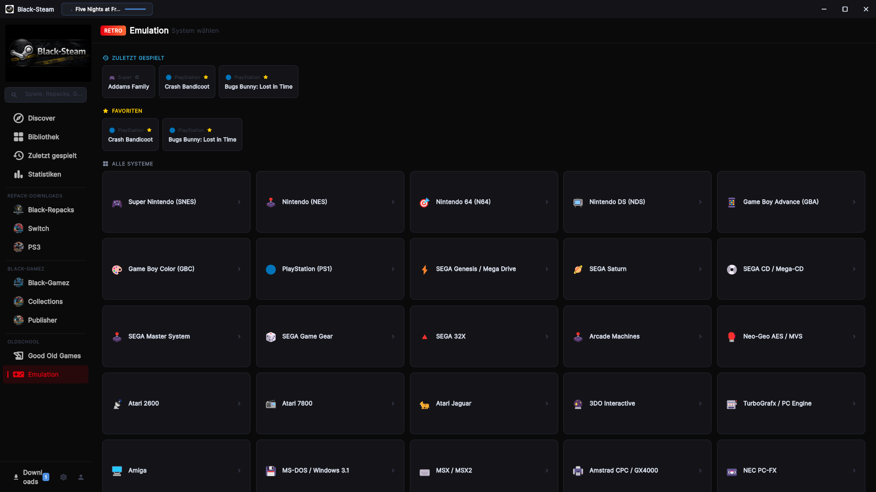The width and height of the screenshot is (876, 492).
Task: Unfavorite Bugs Bunny in Favoriten section
Action: click(210, 130)
